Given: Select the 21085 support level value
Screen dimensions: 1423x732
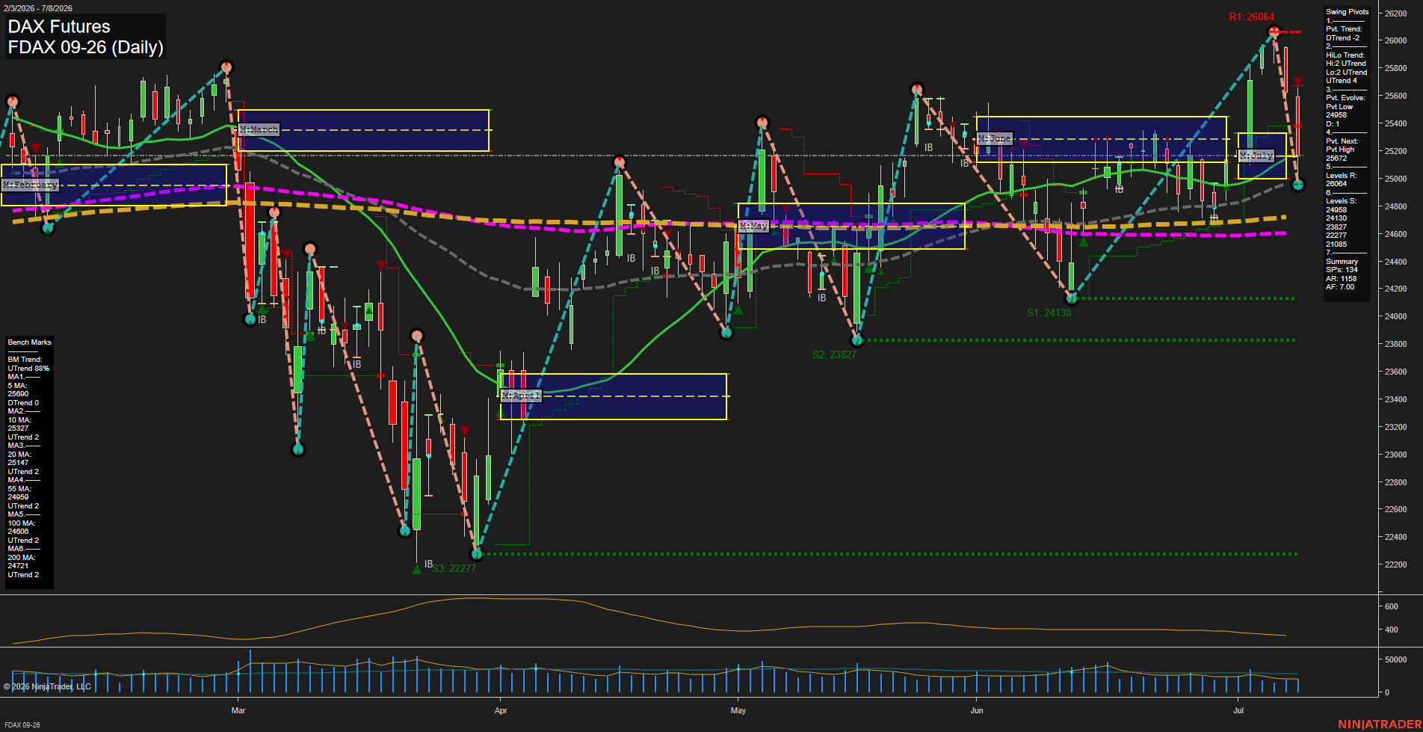Looking at the screenshot, I should 1336,244.
